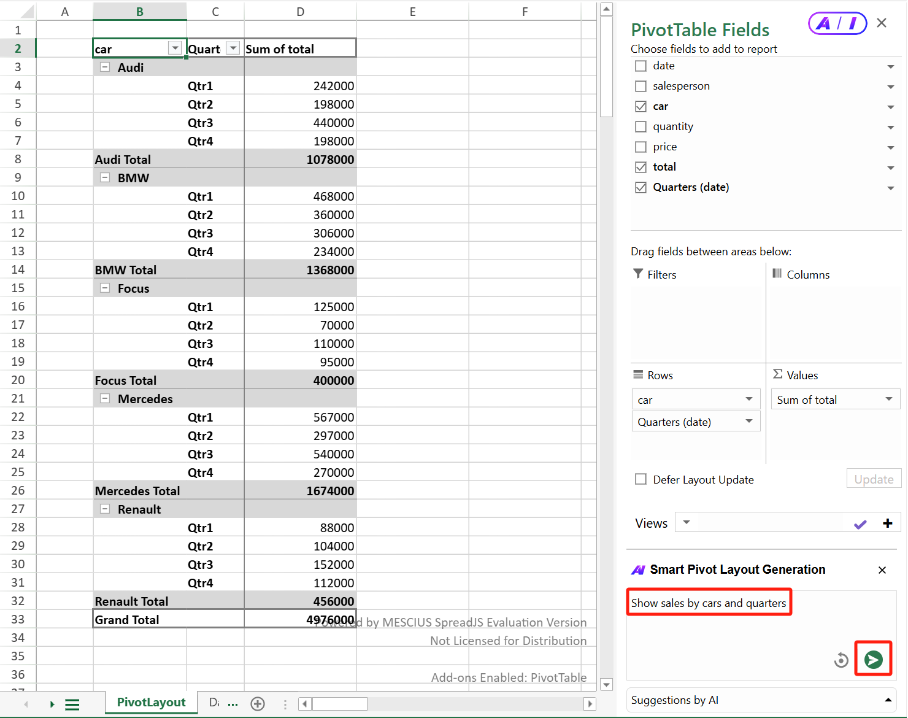Save current view with the purple checkmark icon
Image resolution: width=908 pixels, height=718 pixels.
[x=860, y=523]
